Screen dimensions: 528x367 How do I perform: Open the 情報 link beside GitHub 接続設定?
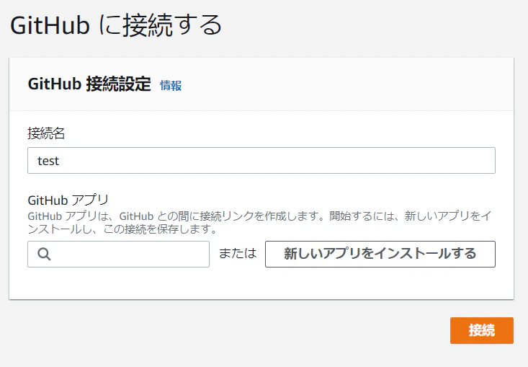click(x=171, y=86)
